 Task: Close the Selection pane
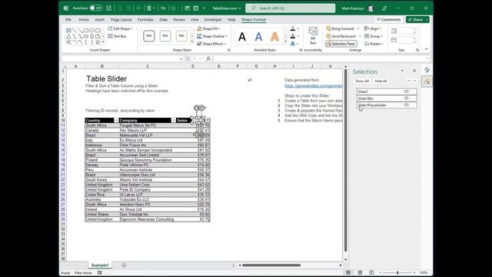point(414,71)
